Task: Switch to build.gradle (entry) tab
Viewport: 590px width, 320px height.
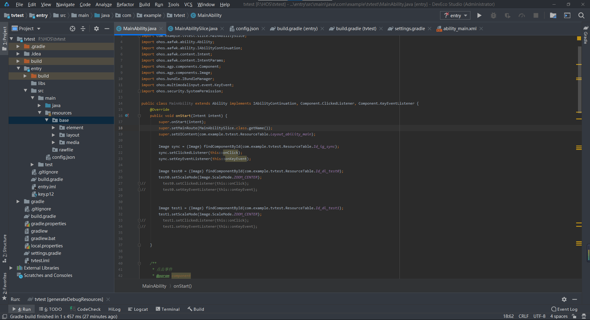Action: 297,29
